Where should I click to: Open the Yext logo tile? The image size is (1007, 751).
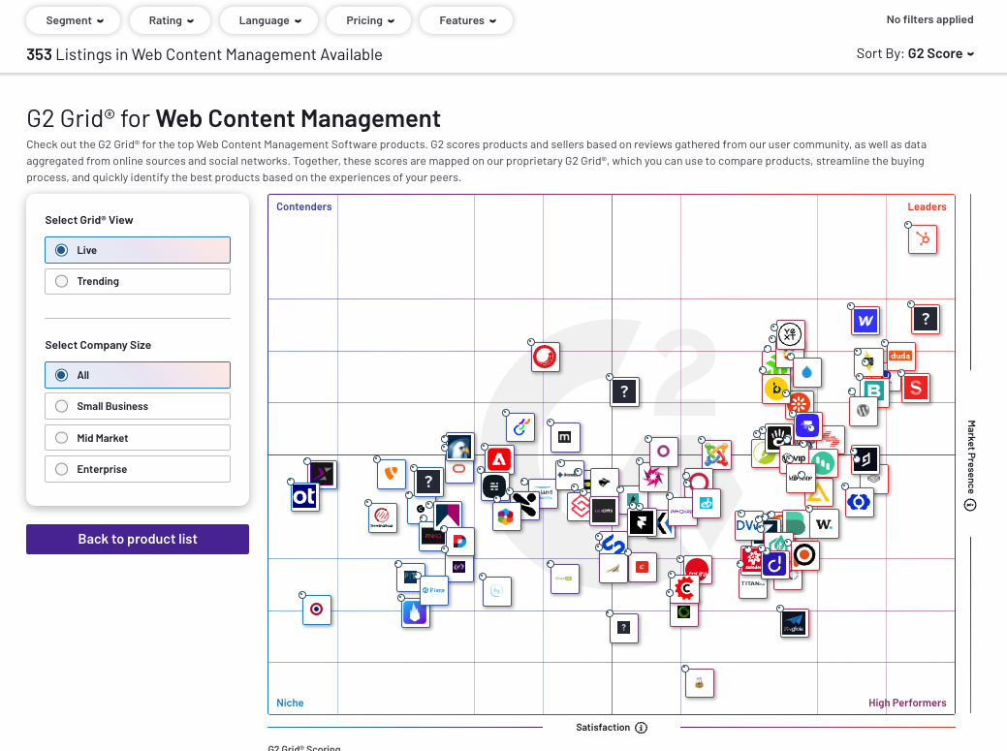pos(790,334)
